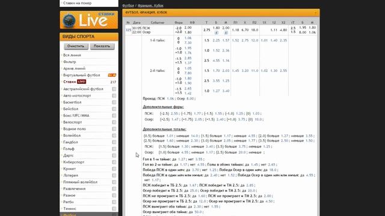Open Крикет sport in sidebar
This screenshot has width=385, height=216.
coord(70,169)
